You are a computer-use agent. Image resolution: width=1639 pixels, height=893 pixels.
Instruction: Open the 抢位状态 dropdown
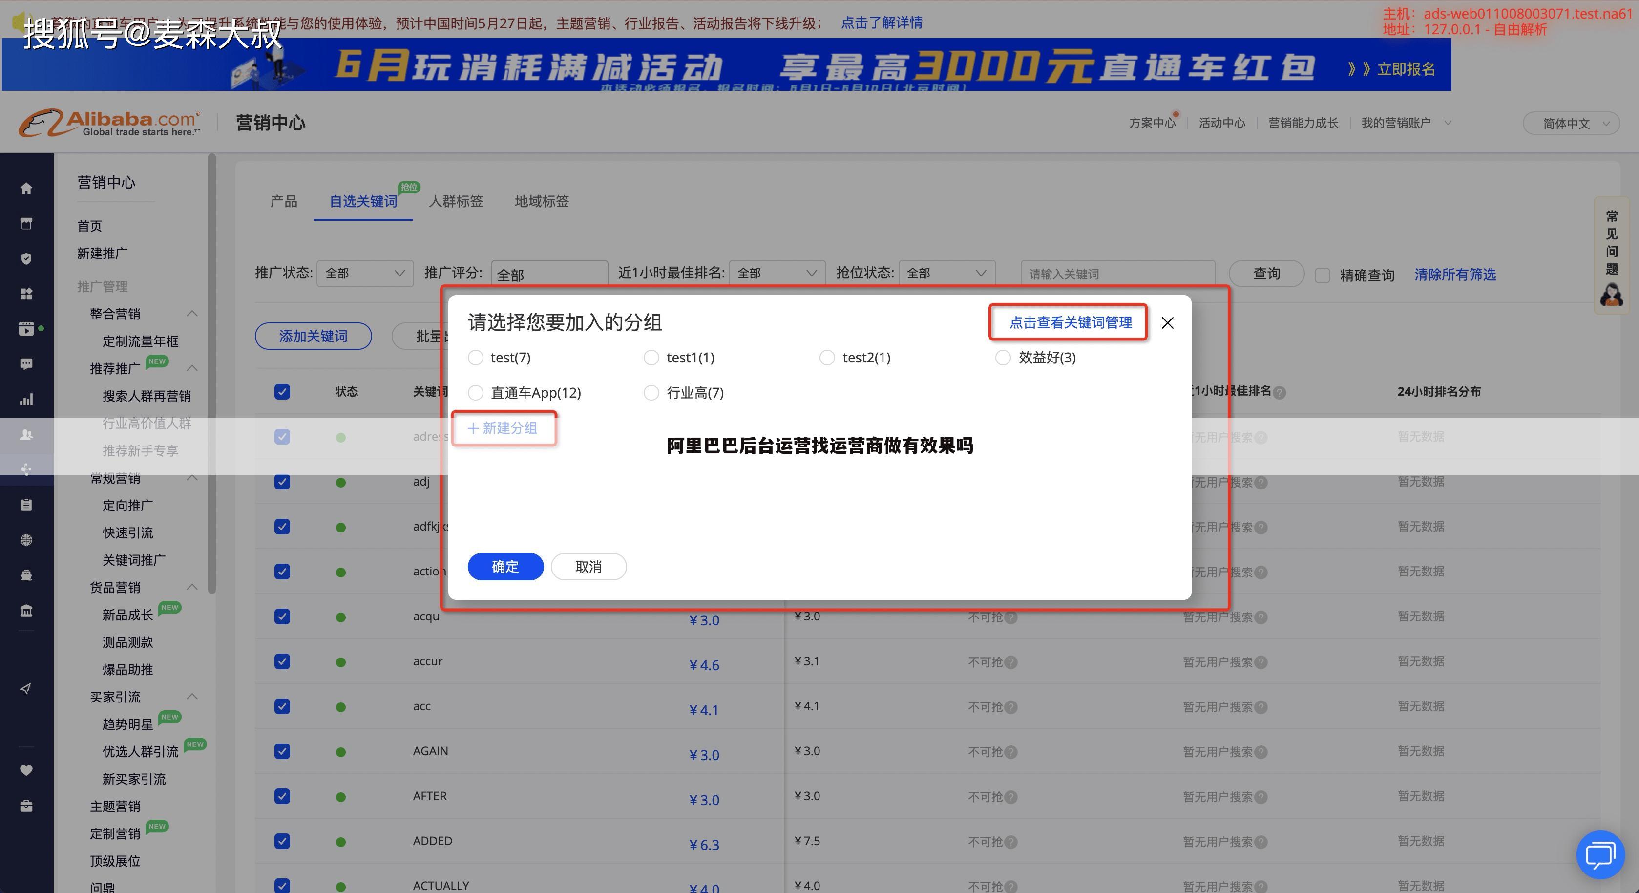point(947,273)
